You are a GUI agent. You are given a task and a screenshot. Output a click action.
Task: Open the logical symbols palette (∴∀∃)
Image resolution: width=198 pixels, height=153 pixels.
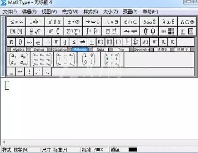111,22
